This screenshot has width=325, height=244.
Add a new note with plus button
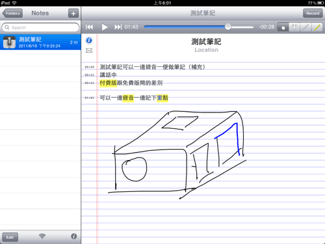pyautogui.click(x=73, y=14)
